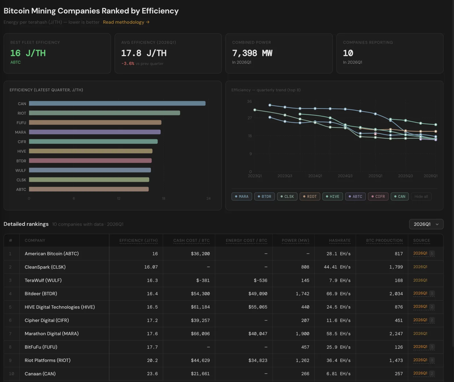Image resolution: width=454 pixels, height=382 pixels.
Task: Click the Companies Reporting card value
Action: (348, 53)
